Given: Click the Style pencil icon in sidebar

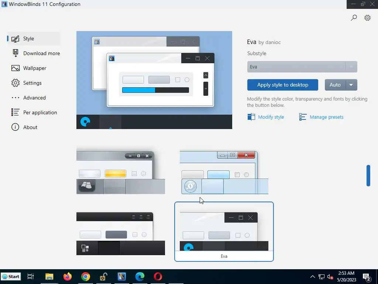Looking at the screenshot, I should (x=15, y=38).
